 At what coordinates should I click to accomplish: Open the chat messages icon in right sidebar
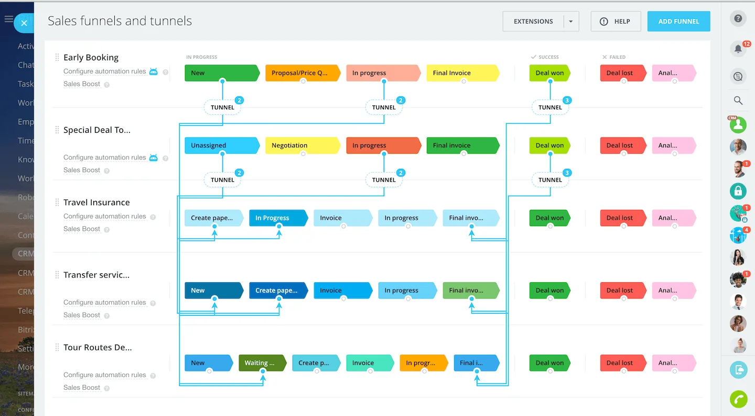point(738,77)
